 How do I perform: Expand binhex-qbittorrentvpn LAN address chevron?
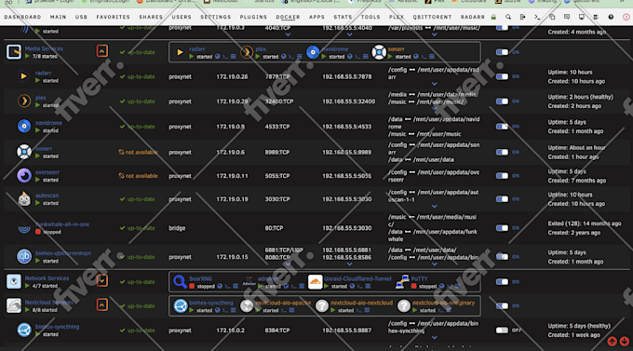349,264
